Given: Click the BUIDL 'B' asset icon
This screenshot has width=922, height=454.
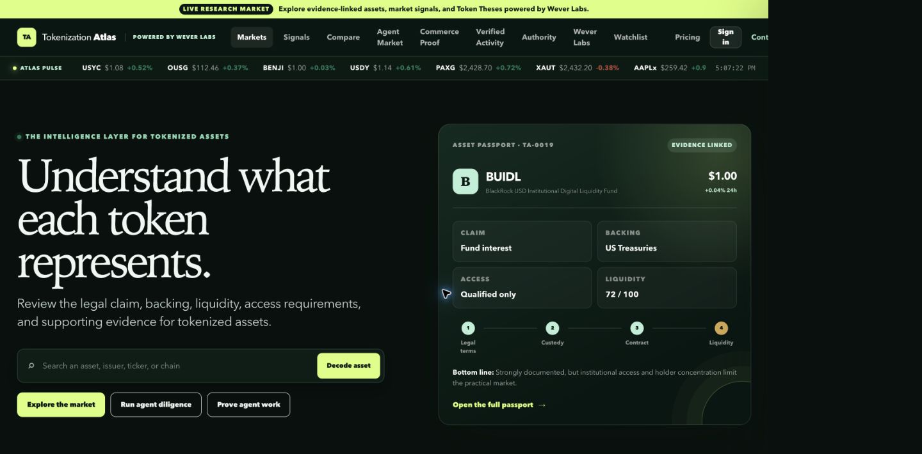Looking at the screenshot, I should tap(465, 182).
